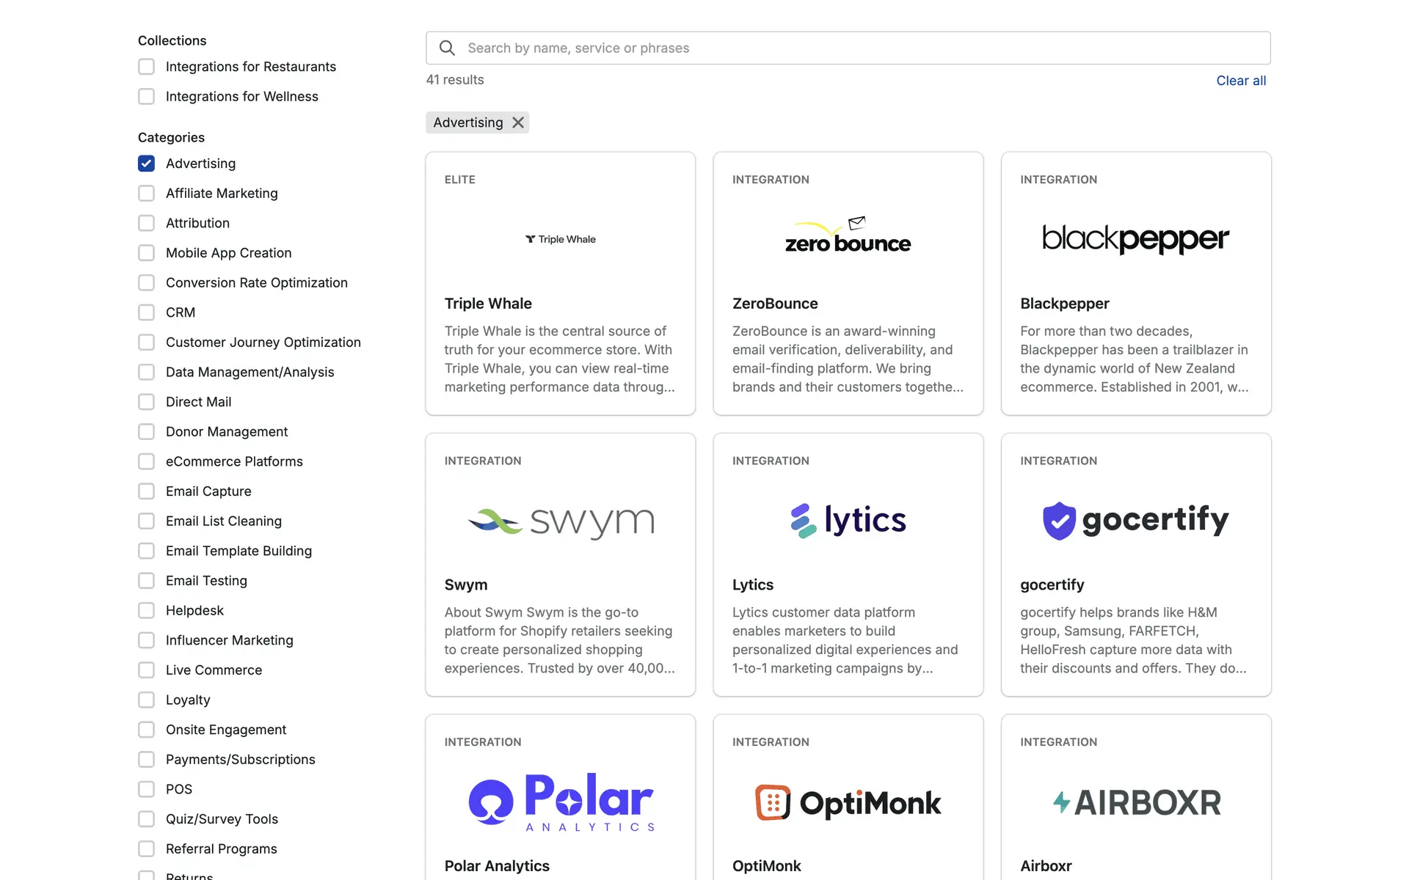Image resolution: width=1409 pixels, height=880 pixels.
Task: Uncheck the Advertising category checkbox
Action: click(x=147, y=164)
